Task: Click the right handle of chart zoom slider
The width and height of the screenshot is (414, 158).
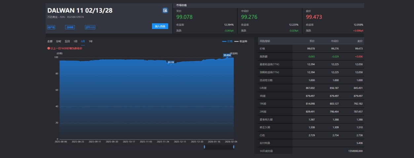Action: pyautogui.click(x=234, y=147)
